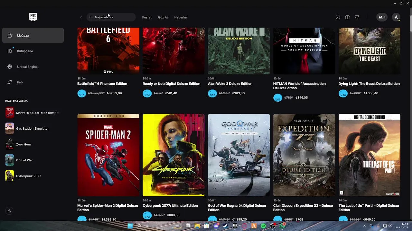The image size is (412, 231).
Task: Click the ₺346,05 Hitman price
Action: click(302, 98)
